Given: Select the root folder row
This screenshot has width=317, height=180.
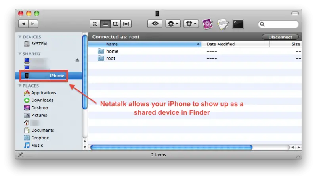Looking at the screenshot, I should 195,58.
